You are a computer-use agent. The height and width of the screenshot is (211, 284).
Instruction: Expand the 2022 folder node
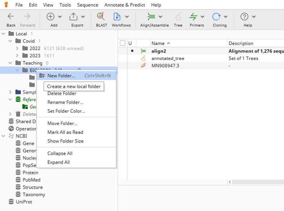[17, 48]
